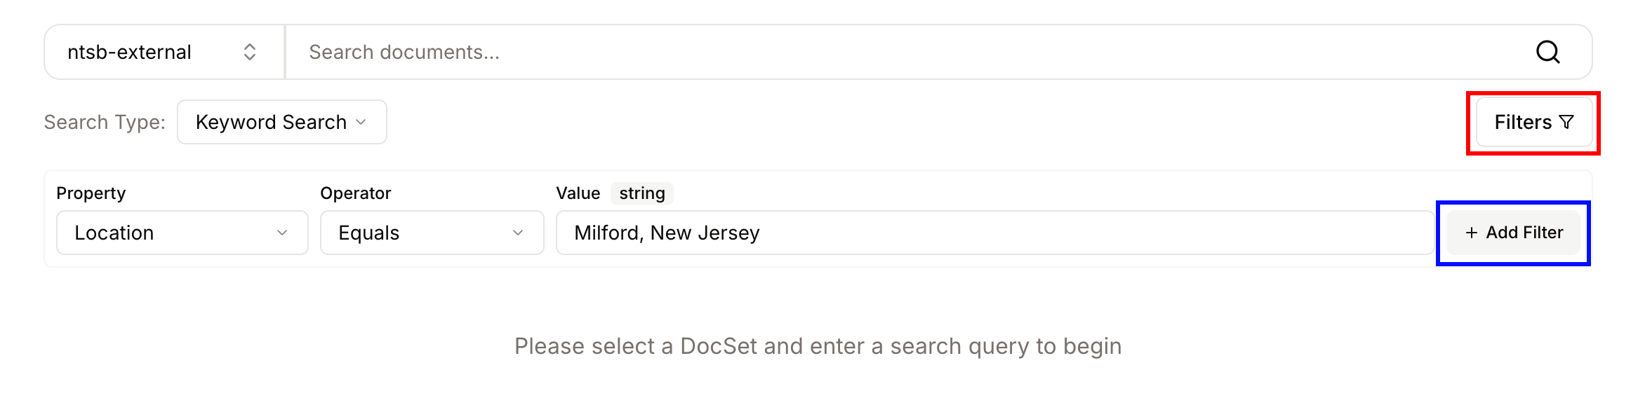Open the Keyword Search type dropdown
Screen dimensions: 1638x419
(281, 122)
